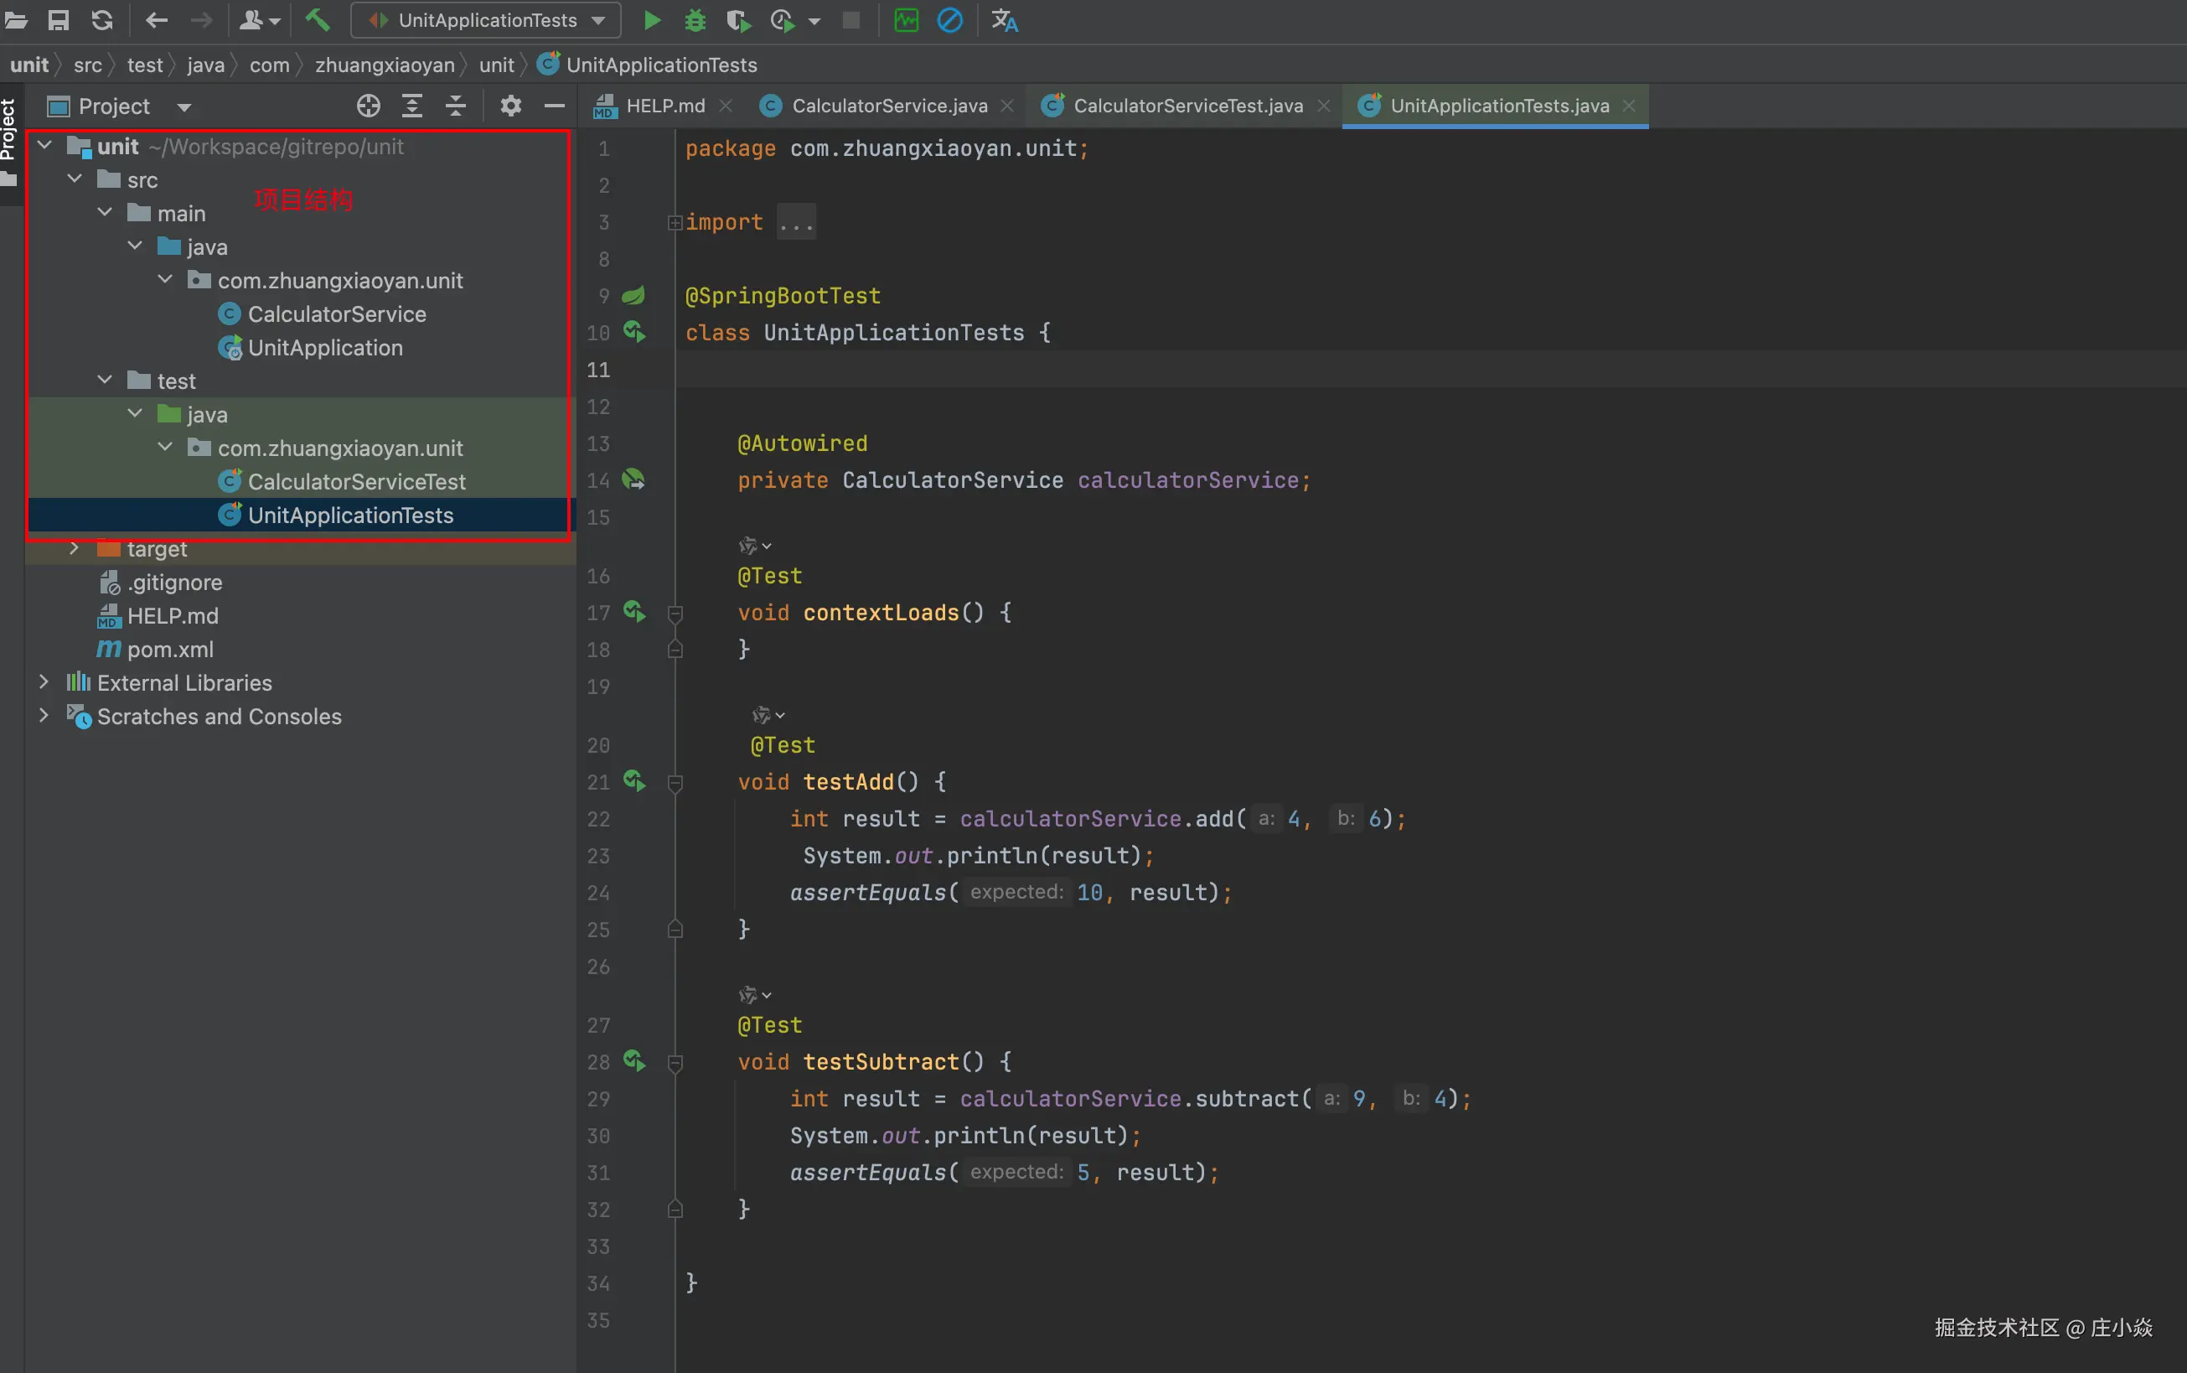The width and height of the screenshot is (2187, 1373).
Task: Expand the target folder
Action: 75,548
